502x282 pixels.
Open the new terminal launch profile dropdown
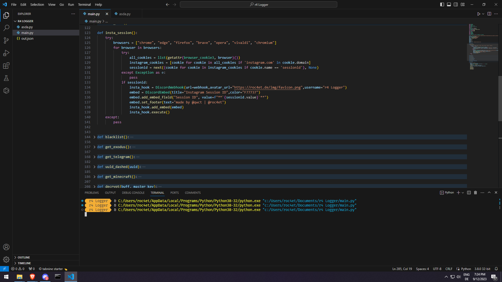click(x=463, y=193)
